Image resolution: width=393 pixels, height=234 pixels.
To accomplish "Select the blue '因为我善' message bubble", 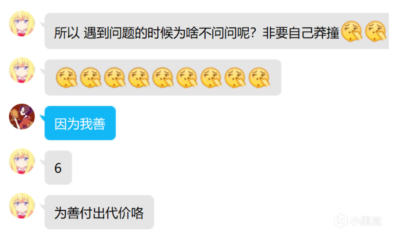I will (80, 123).
